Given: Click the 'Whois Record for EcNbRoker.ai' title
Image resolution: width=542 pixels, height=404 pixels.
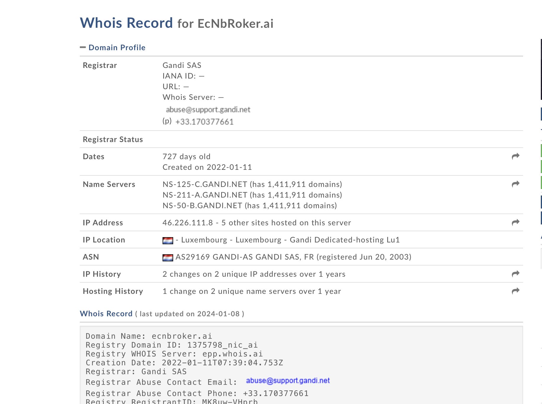Looking at the screenshot, I should pos(177,23).
